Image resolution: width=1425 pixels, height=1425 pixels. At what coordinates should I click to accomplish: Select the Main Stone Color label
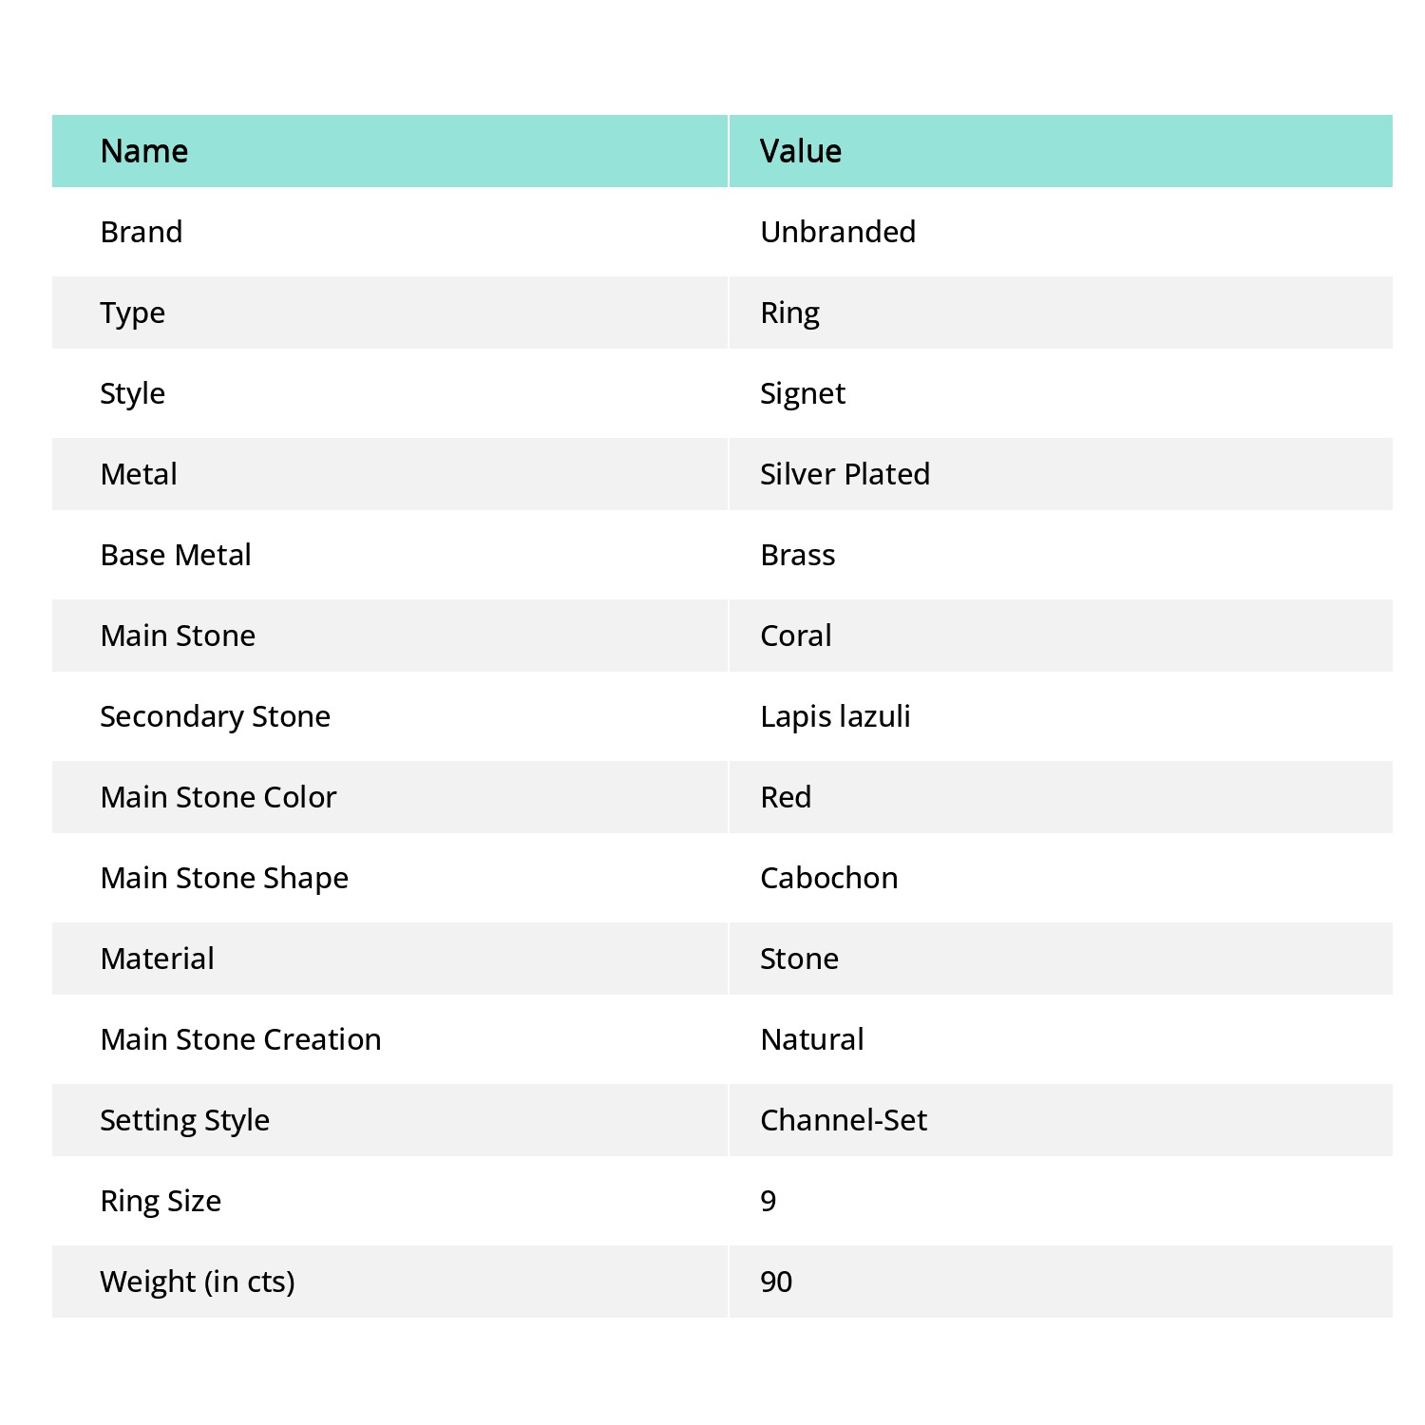click(218, 797)
